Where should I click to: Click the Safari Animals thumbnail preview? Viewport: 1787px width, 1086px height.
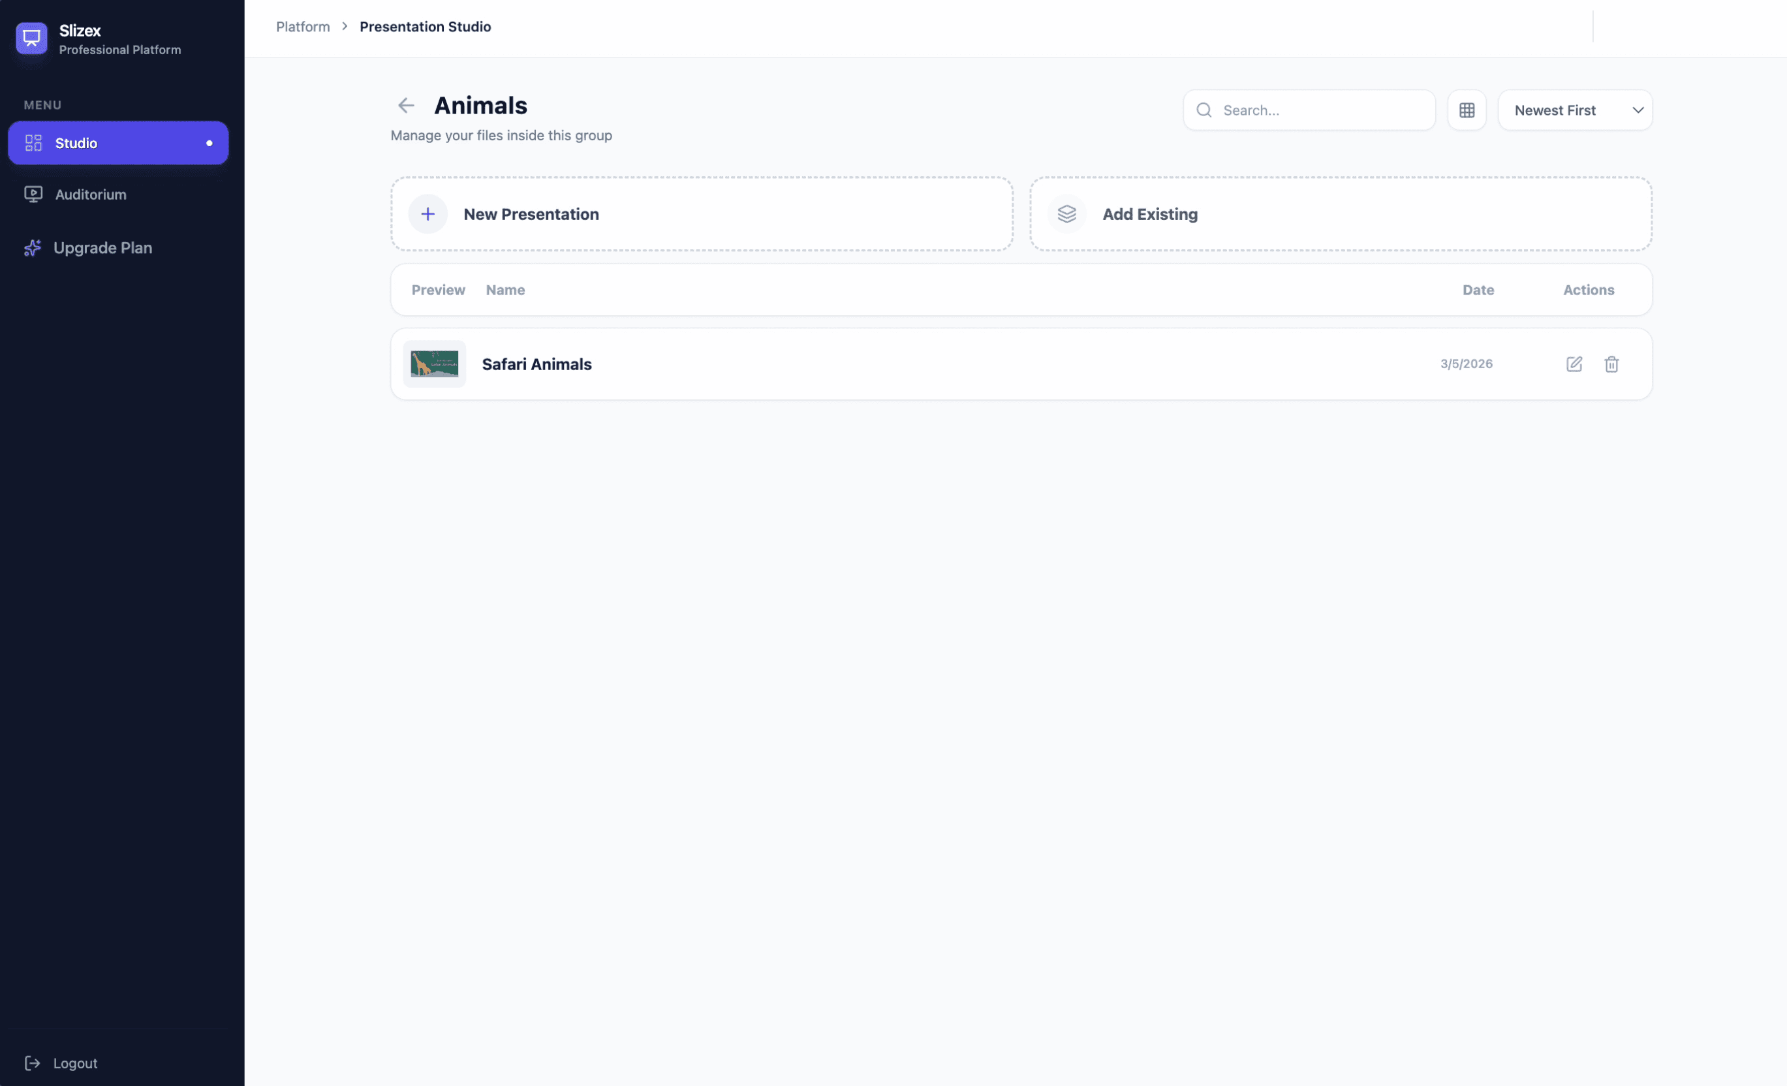(x=433, y=364)
